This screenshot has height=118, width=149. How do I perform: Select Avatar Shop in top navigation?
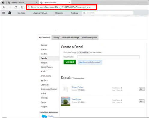40,13
